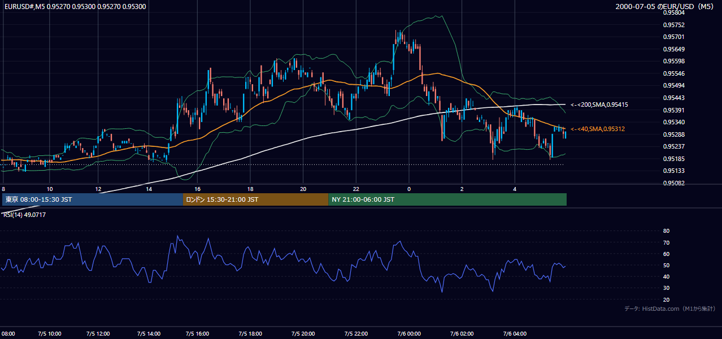Click the HistData.com data source credit
Screen dimensions: 722x339
click(x=670, y=308)
